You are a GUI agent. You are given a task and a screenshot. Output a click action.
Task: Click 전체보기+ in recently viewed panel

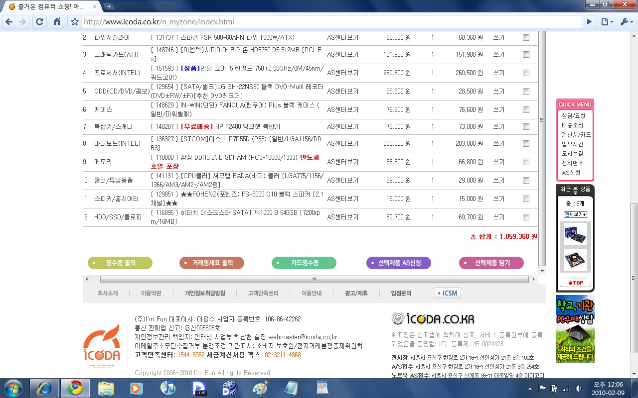pos(575,214)
